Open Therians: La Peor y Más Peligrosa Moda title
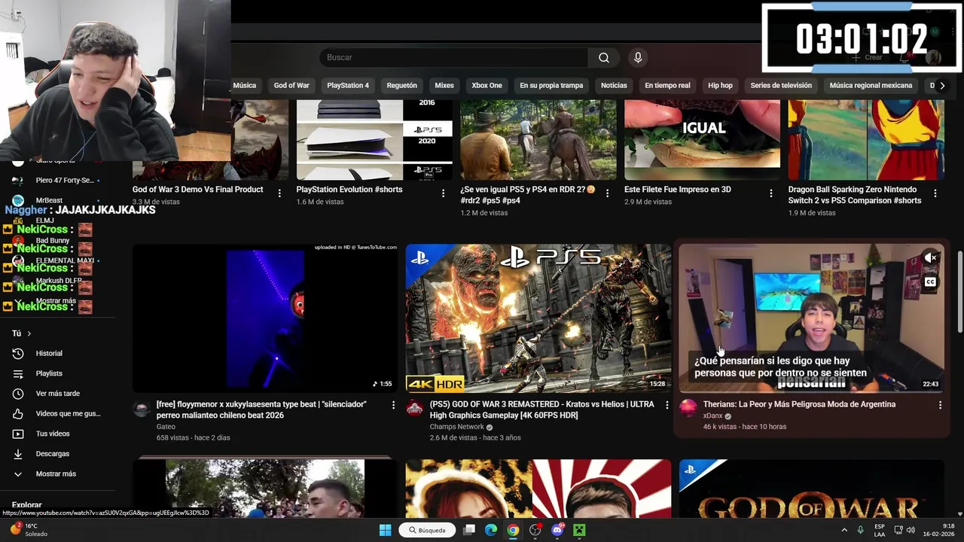964x542 pixels. coord(799,404)
